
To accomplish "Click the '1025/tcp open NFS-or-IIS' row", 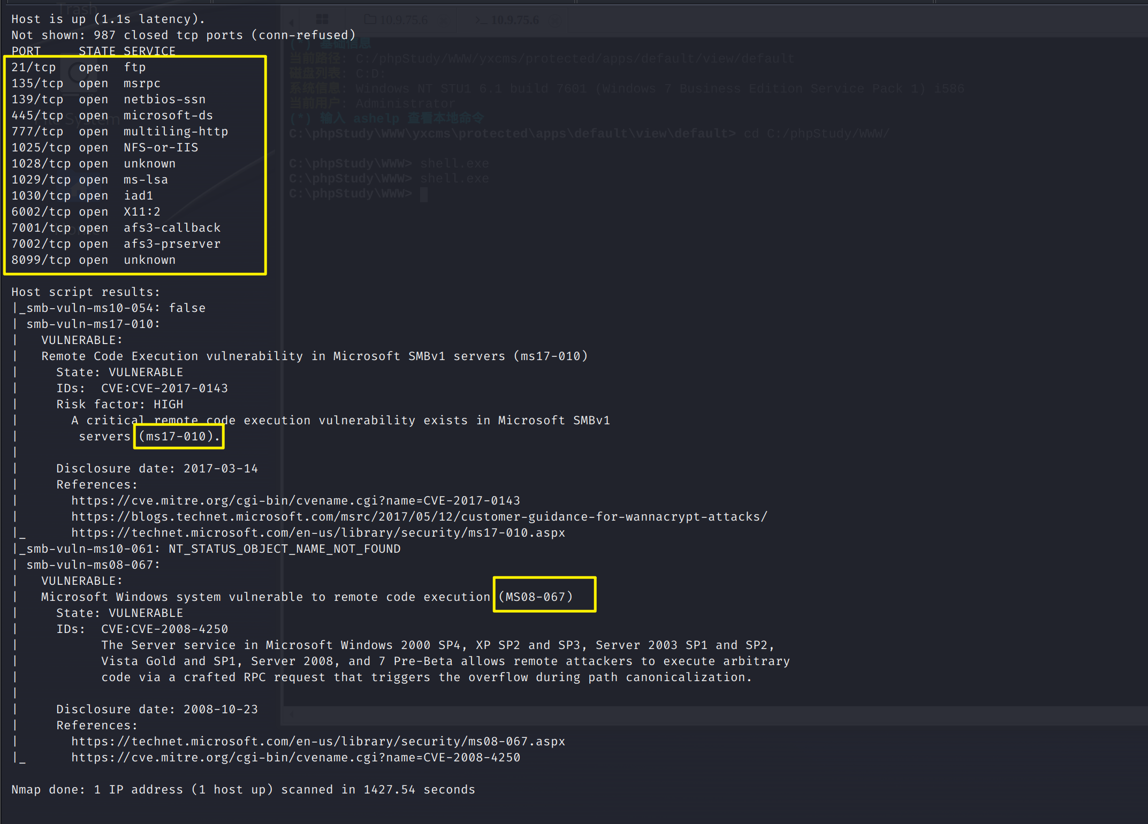I will click(x=105, y=148).
